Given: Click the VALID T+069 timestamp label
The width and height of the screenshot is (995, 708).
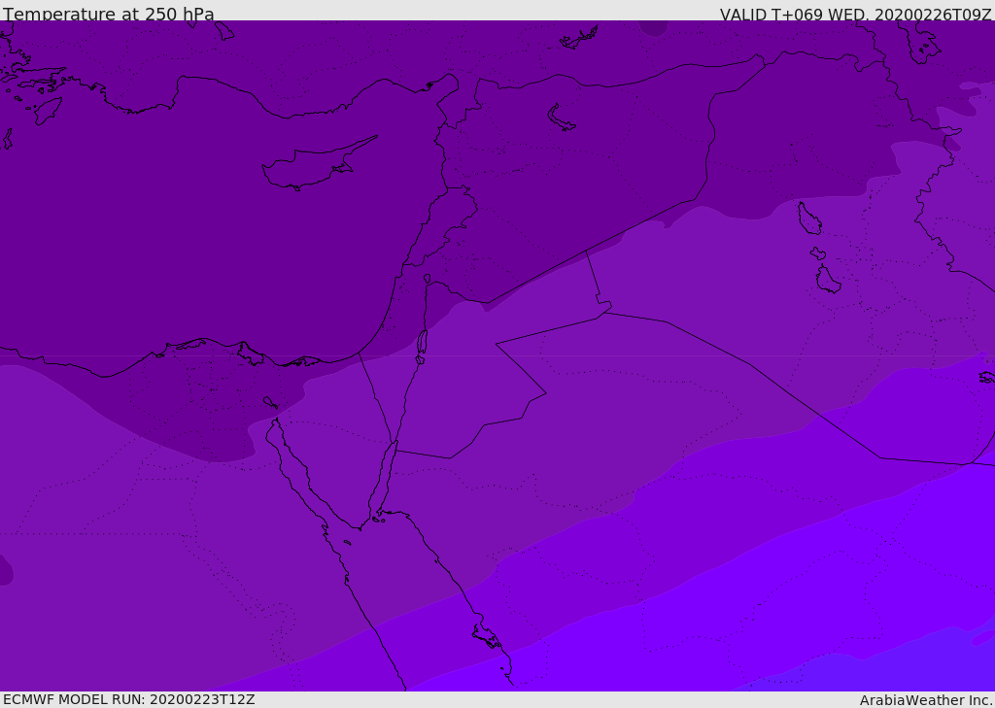Looking at the screenshot, I should click(x=855, y=15).
